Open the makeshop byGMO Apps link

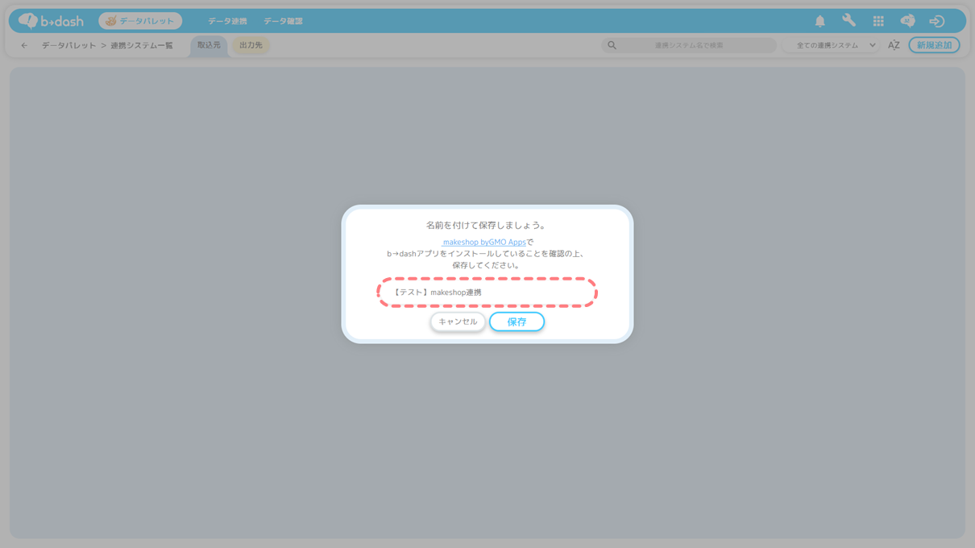484,242
